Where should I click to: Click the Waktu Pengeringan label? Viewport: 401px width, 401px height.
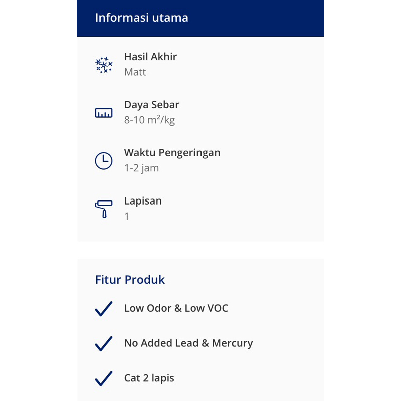tap(172, 153)
